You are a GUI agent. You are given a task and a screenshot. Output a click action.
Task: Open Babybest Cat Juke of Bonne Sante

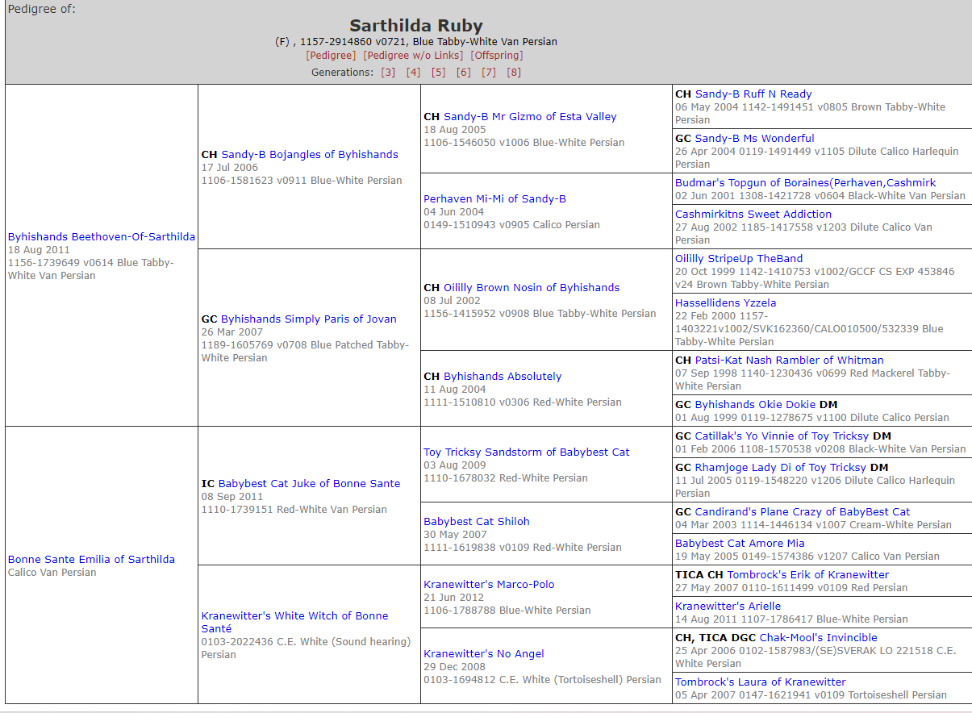309,484
